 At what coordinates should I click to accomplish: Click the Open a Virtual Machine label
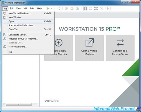point(89,52)
